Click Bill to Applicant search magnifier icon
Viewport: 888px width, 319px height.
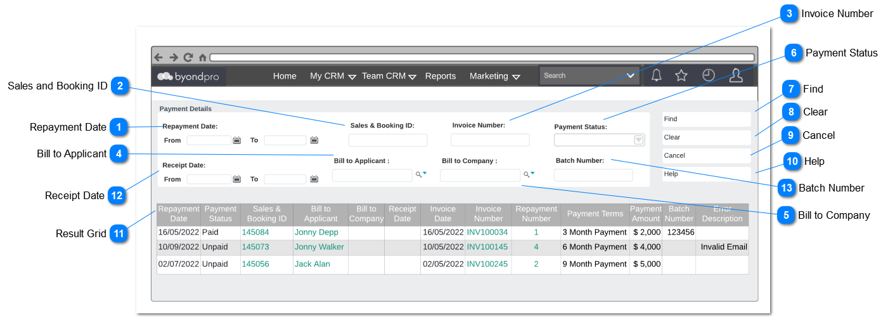pyautogui.click(x=419, y=174)
